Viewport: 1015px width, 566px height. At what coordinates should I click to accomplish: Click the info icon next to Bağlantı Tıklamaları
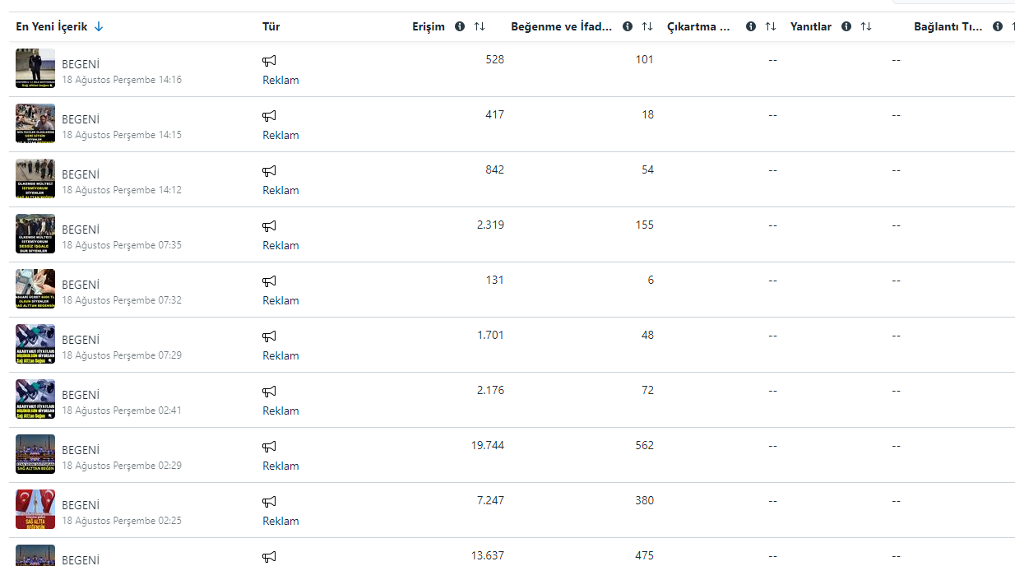pyautogui.click(x=998, y=26)
